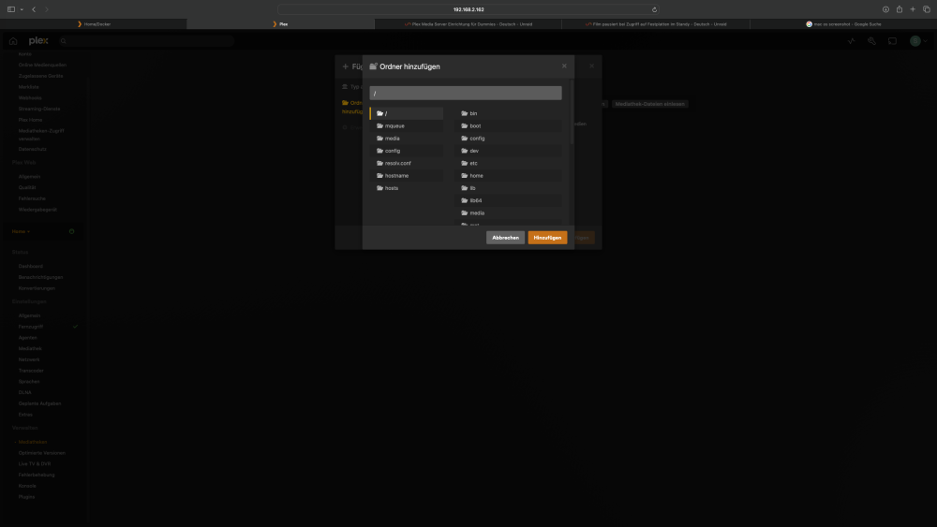Click the folder path input field
This screenshot has height=527, width=937.
pos(466,93)
